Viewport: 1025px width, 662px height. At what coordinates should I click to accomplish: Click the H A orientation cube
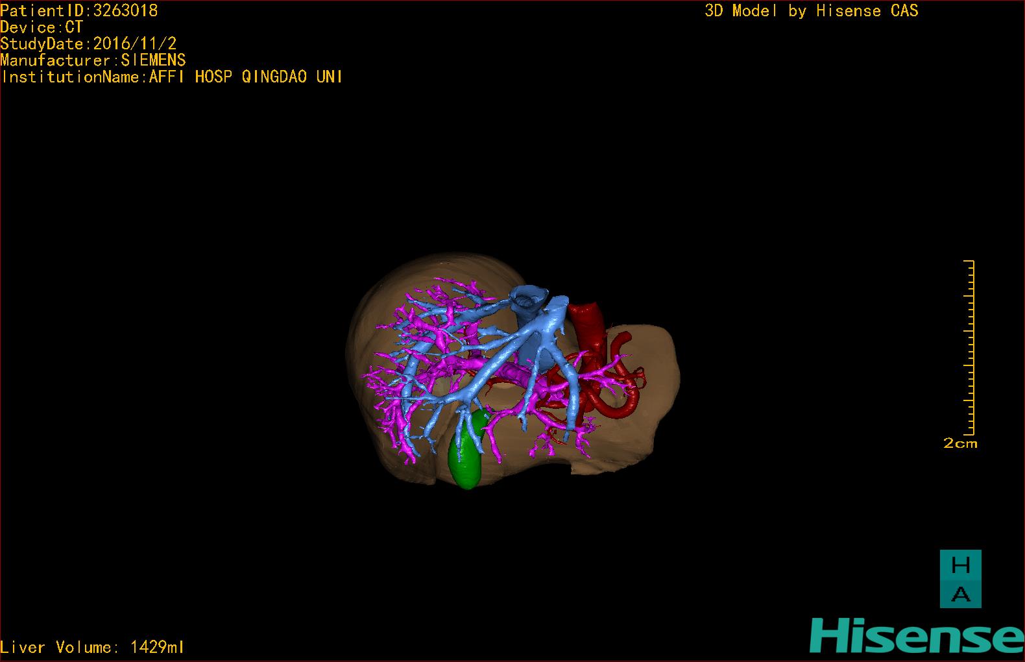(x=961, y=579)
